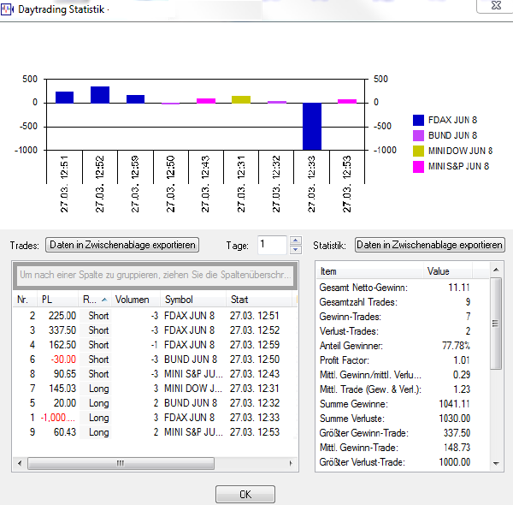Click the OK button
513x505 pixels.
[x=245, y=494]
